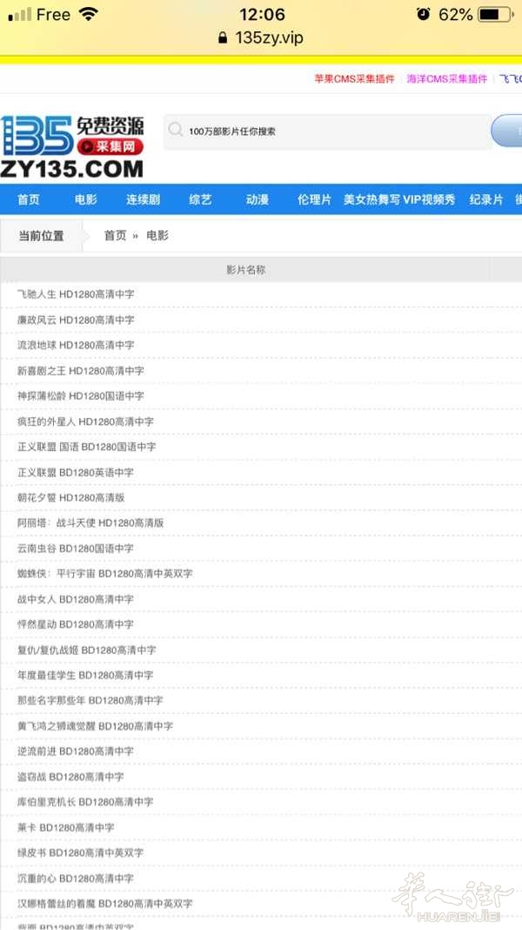Open 正义联盟 国语 BD1280国语中字
Viewport: 522px width, 930px height.
[x=86, y=447]
